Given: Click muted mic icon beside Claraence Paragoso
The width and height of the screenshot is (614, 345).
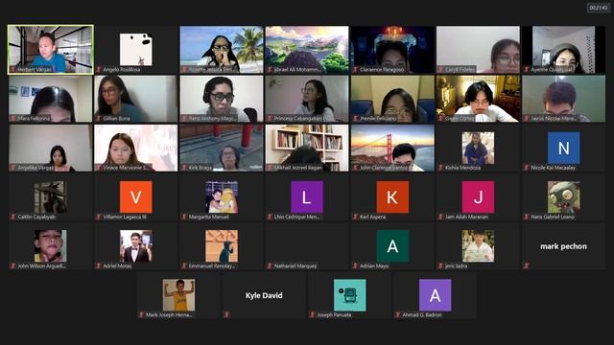Looking at the screenshot, I should 355,70.
